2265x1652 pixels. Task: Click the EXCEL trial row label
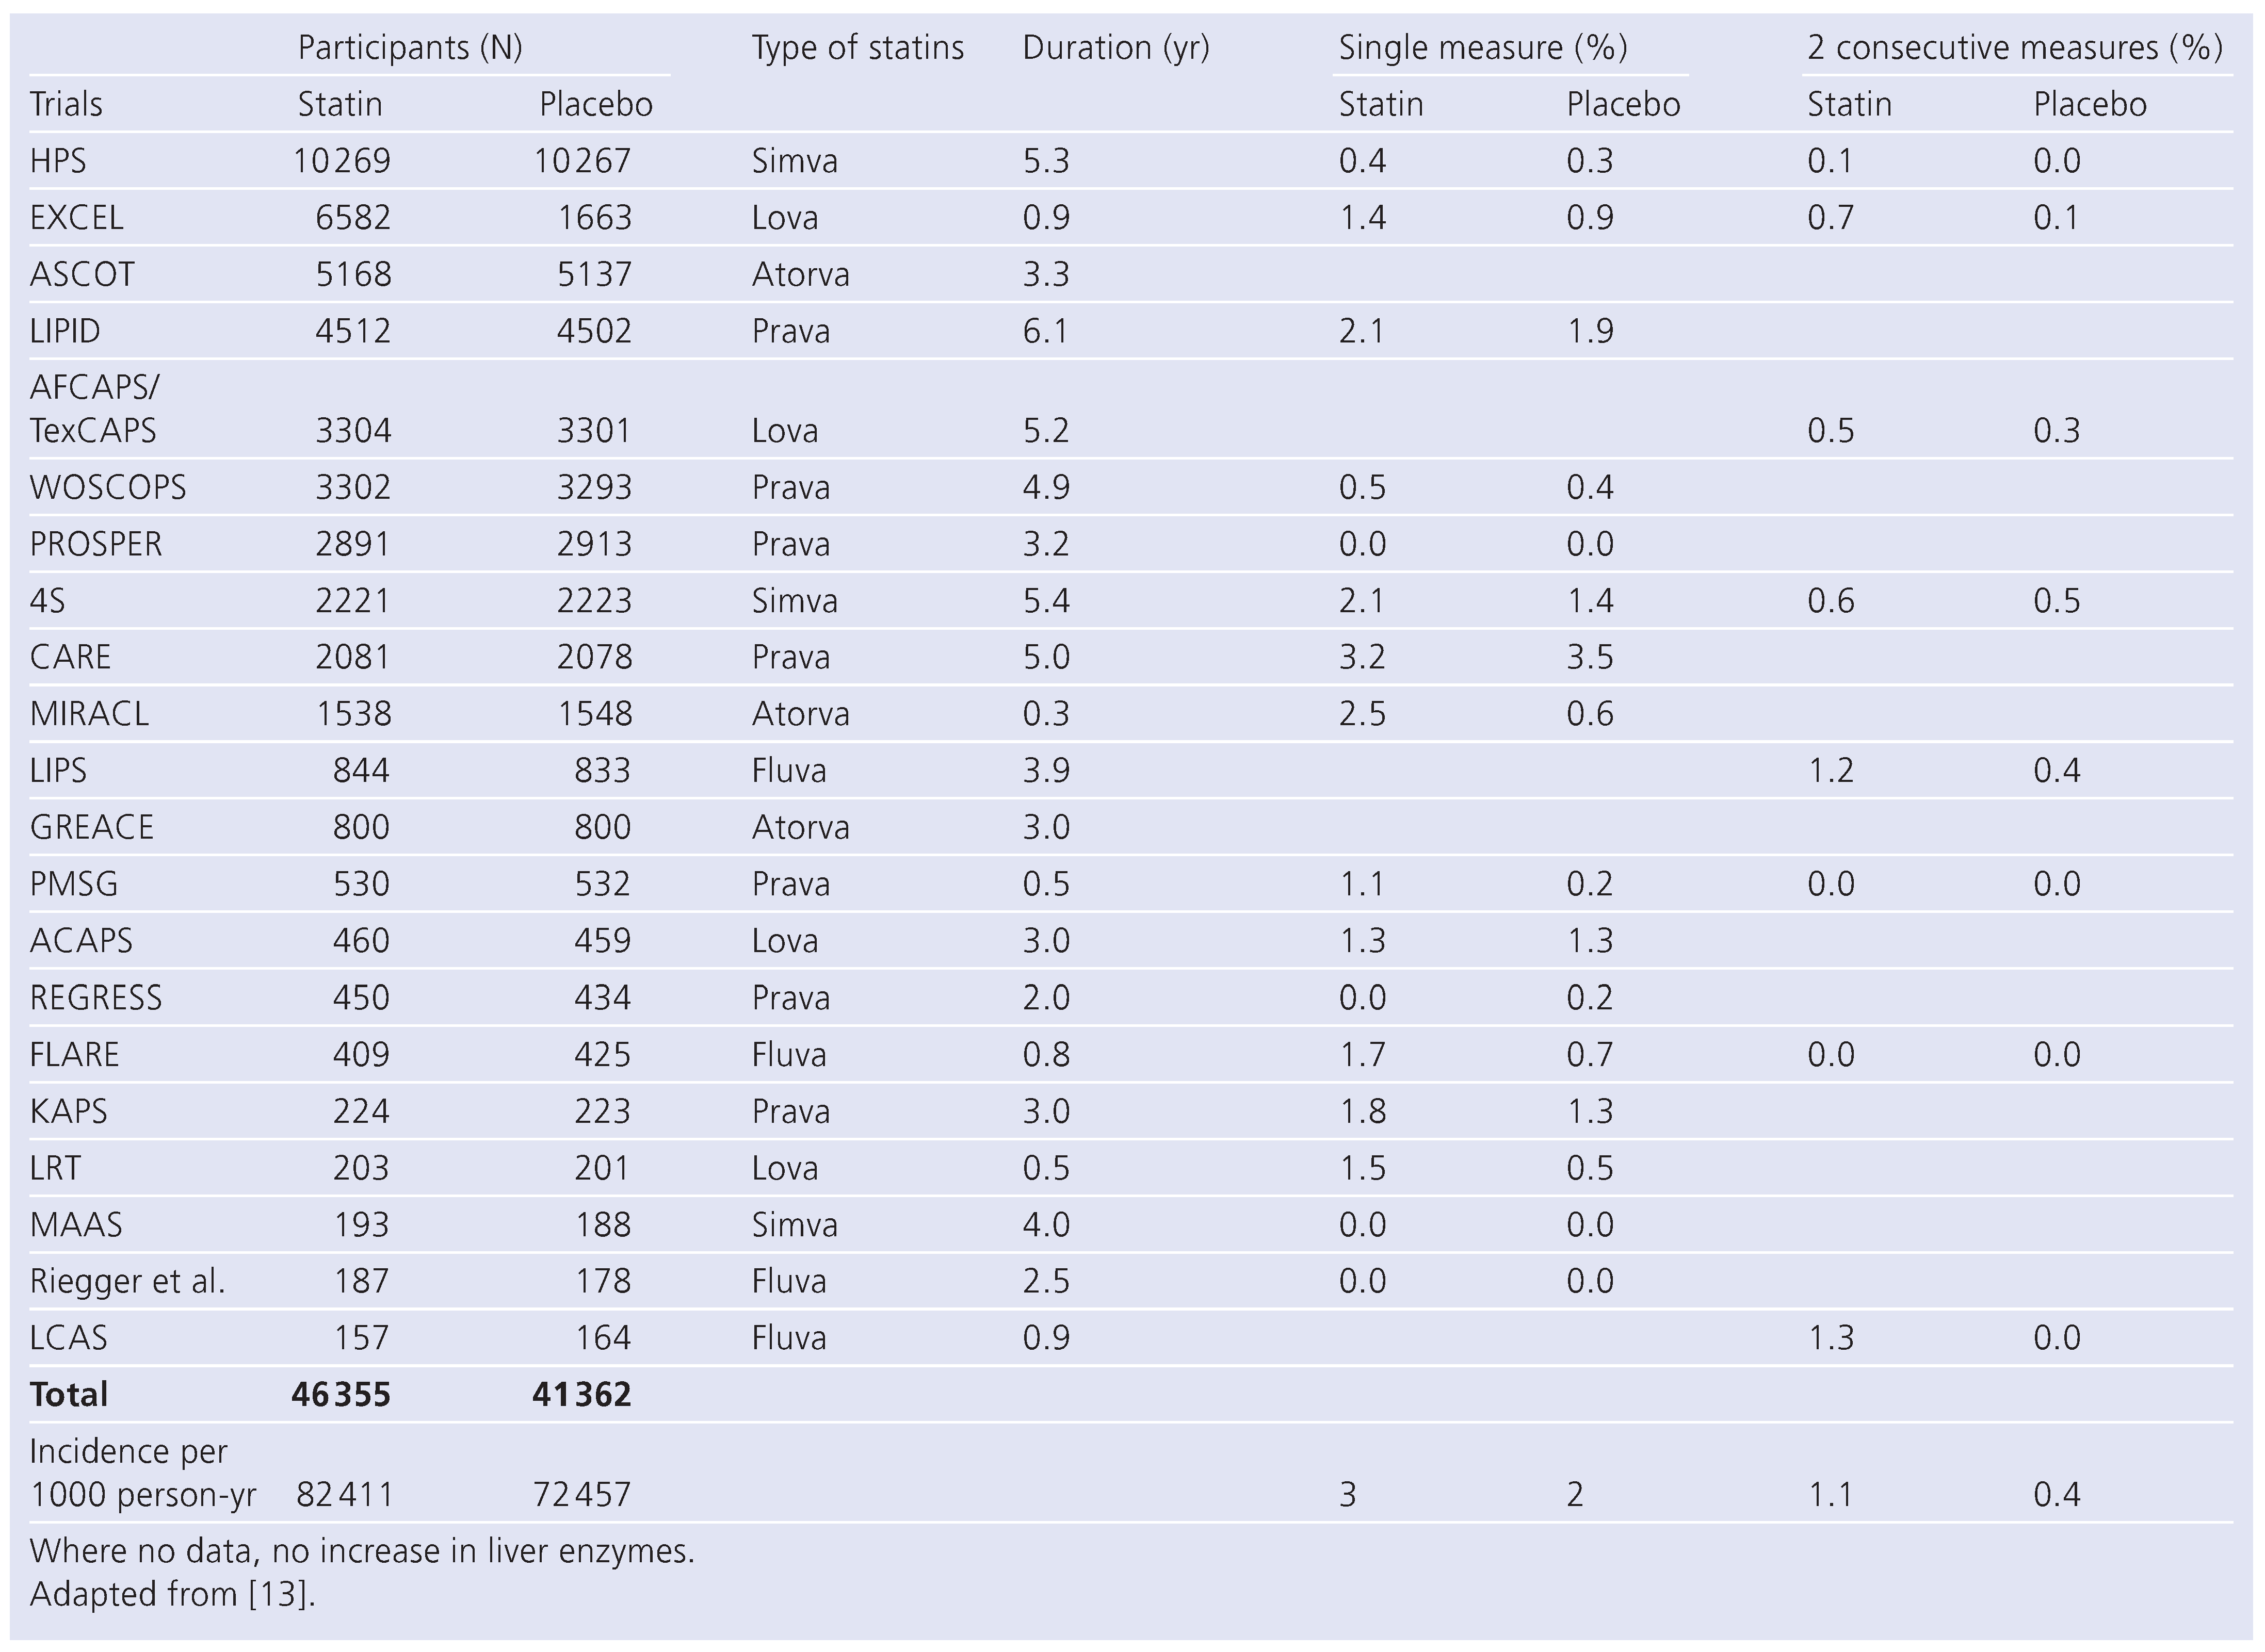point(76,218)
